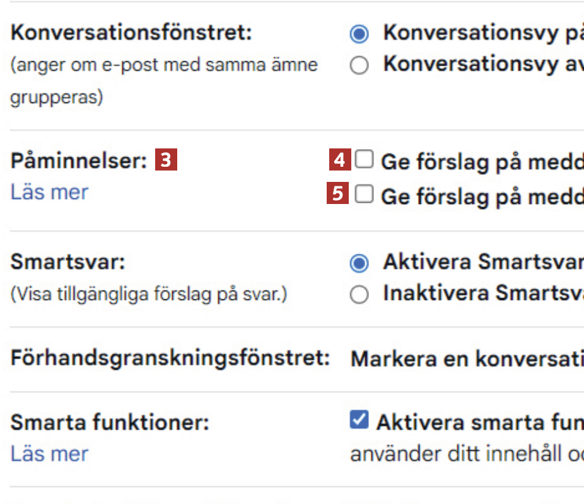This screenshot has height=504, width=584.
Task: Click the red number 5 marker
Action: 337,194
